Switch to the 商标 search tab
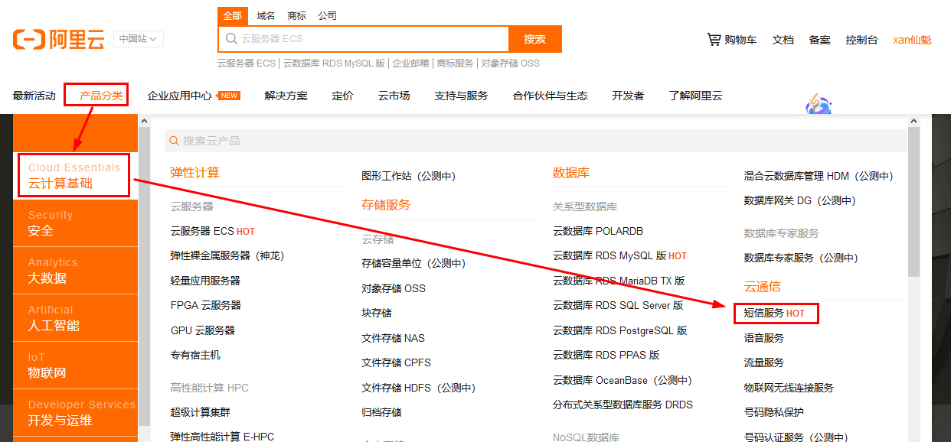The width and height of the screenshot is (951, 442). pyautogui.click(x=296, y=15)
